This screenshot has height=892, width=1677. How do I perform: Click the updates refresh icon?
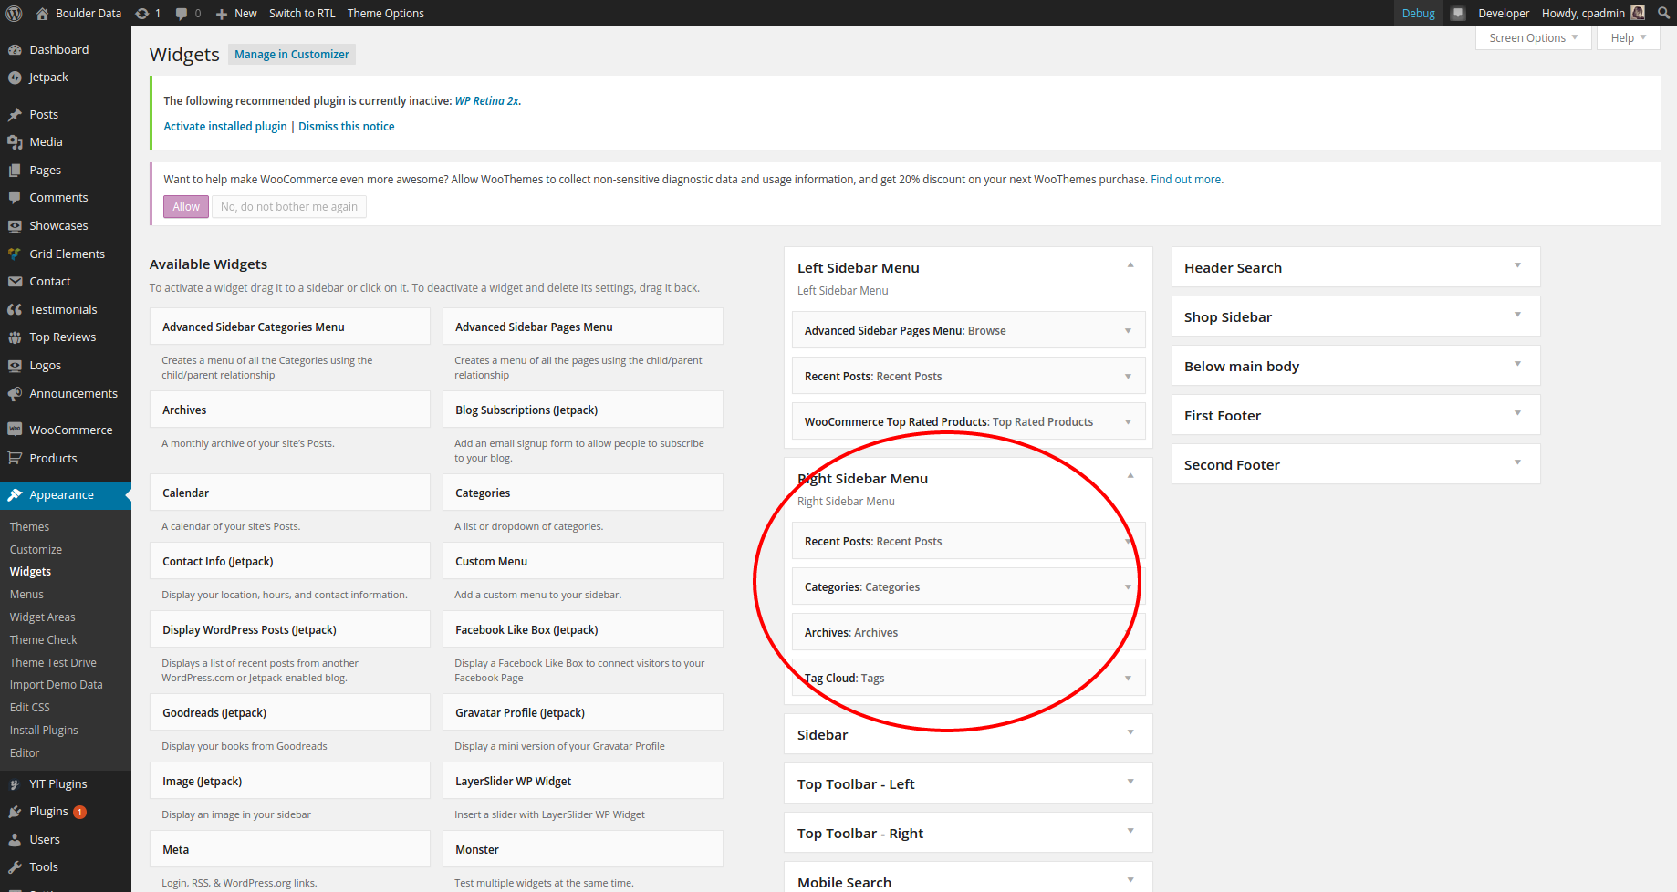(141, 13)
